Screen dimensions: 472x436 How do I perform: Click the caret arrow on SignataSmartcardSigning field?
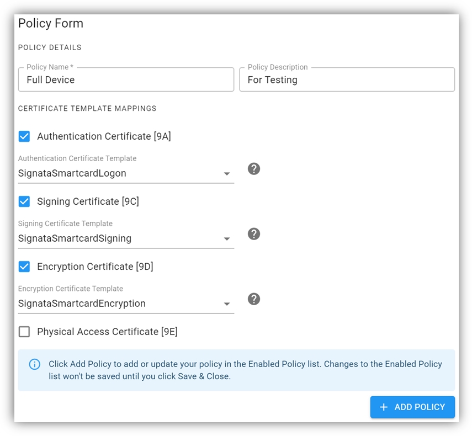click(x=226, y=239)
